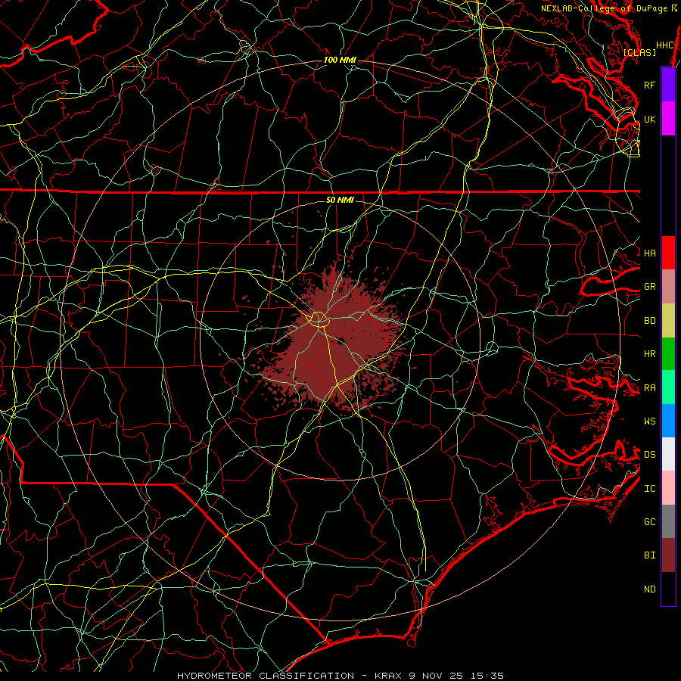Screen dimensions: 681x681
Task: Click the GR legend label
Action: pyautogui.click(x=649, y=287)
